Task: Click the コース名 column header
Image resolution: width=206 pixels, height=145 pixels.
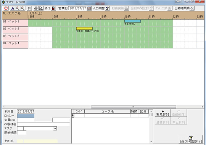Action: [108, 111]
